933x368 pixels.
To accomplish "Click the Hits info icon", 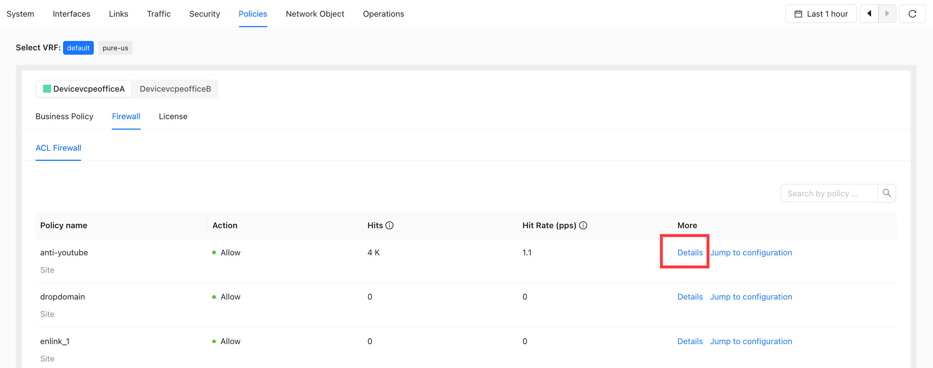I will click(x=389, y=225).
